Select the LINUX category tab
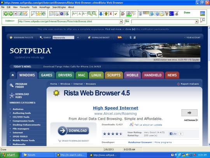The image size is (210, 158). (x=96, y=75)
